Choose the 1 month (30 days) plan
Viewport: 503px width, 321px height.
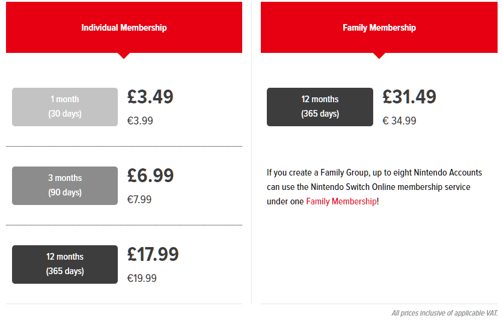[65, 107]
